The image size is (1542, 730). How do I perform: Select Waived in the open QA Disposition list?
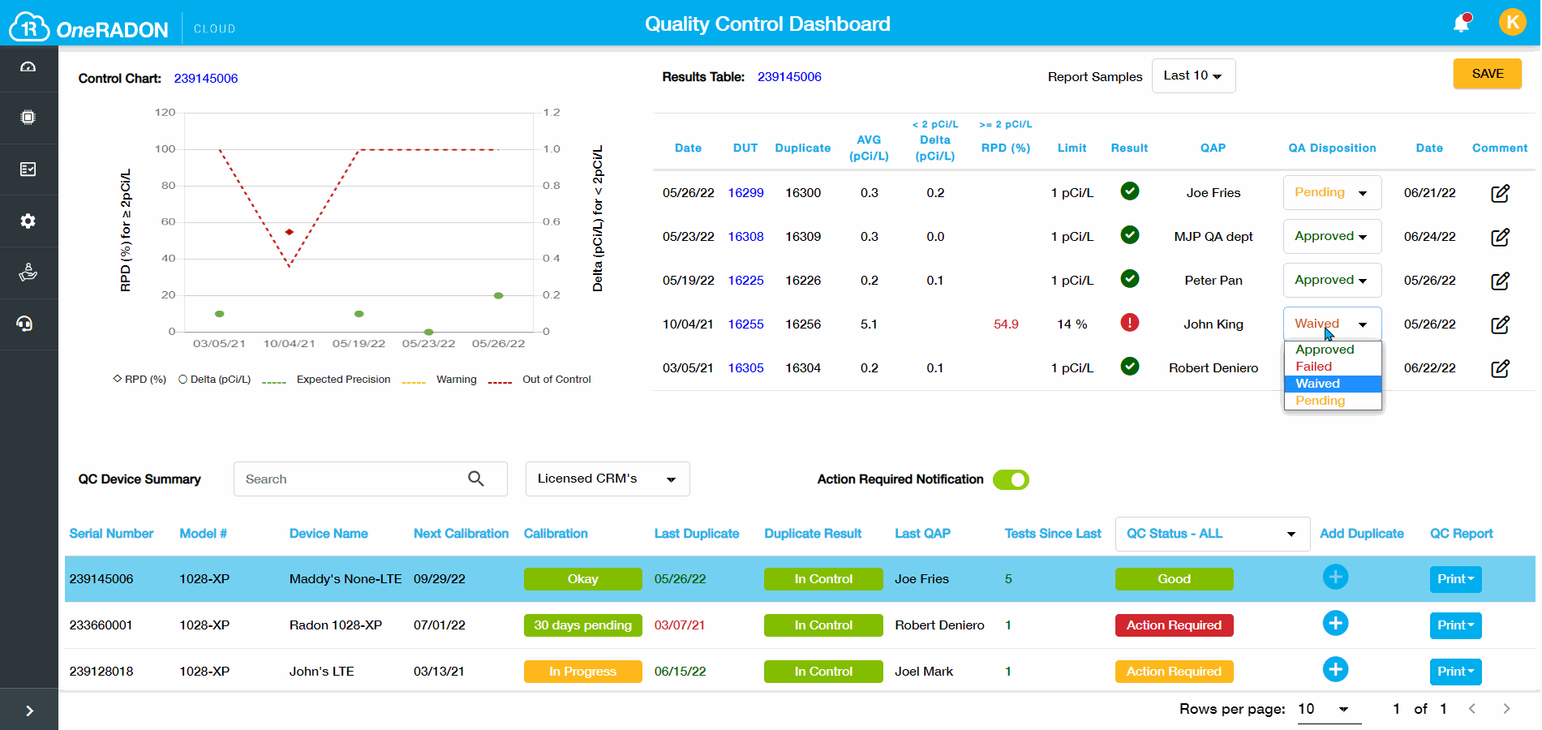click(1317, 383)
